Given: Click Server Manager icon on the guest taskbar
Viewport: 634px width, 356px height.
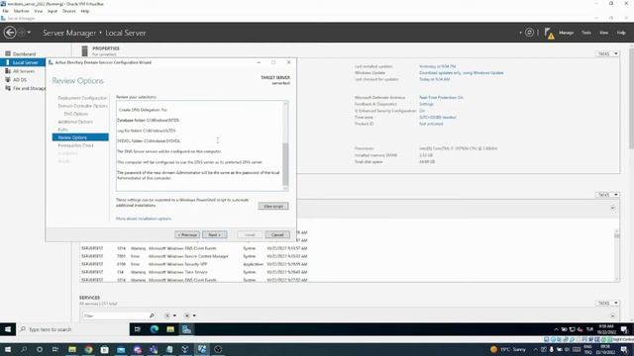Looking at the screenshot, I should (x=186, y=329).
